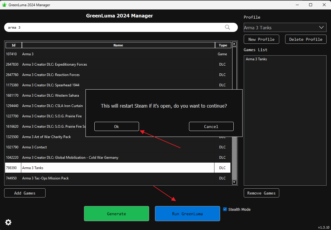Click the search magnifier icon
Image resolution: width=331 pixels, height=230 pixels.
tap(227, 27)
